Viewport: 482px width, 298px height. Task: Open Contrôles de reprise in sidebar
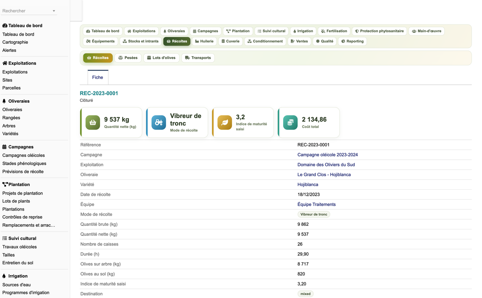(22, 217)
